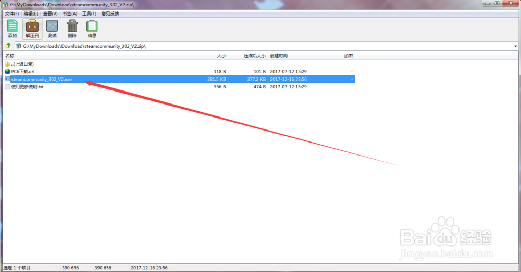Close the archive window
The image size is (521, 272).
(511, 3)
